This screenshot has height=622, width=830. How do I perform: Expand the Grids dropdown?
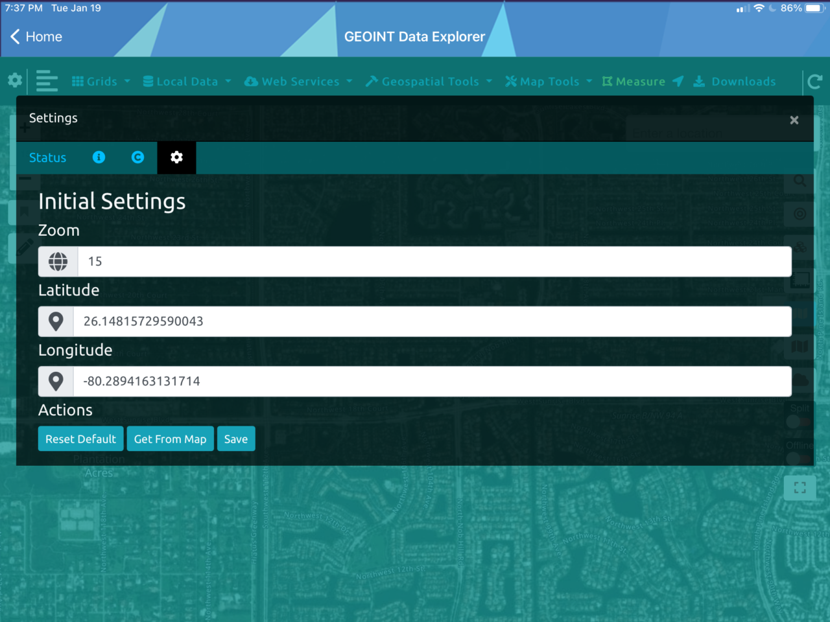coord(101,82)
